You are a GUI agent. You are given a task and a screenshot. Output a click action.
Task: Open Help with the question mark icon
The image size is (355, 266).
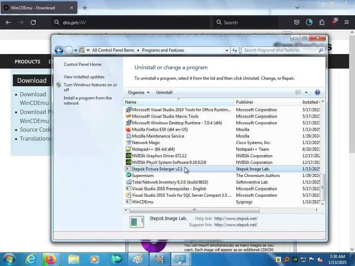318,92
